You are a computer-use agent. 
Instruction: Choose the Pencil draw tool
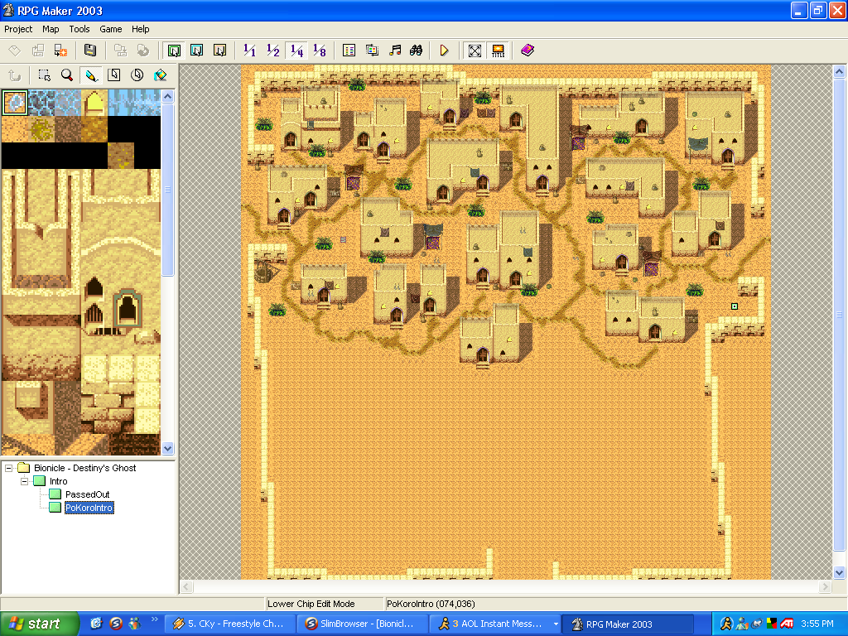91,75
